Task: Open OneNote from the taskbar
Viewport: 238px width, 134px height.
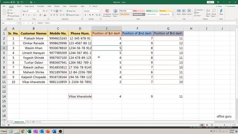Action: tap(35, 131)
